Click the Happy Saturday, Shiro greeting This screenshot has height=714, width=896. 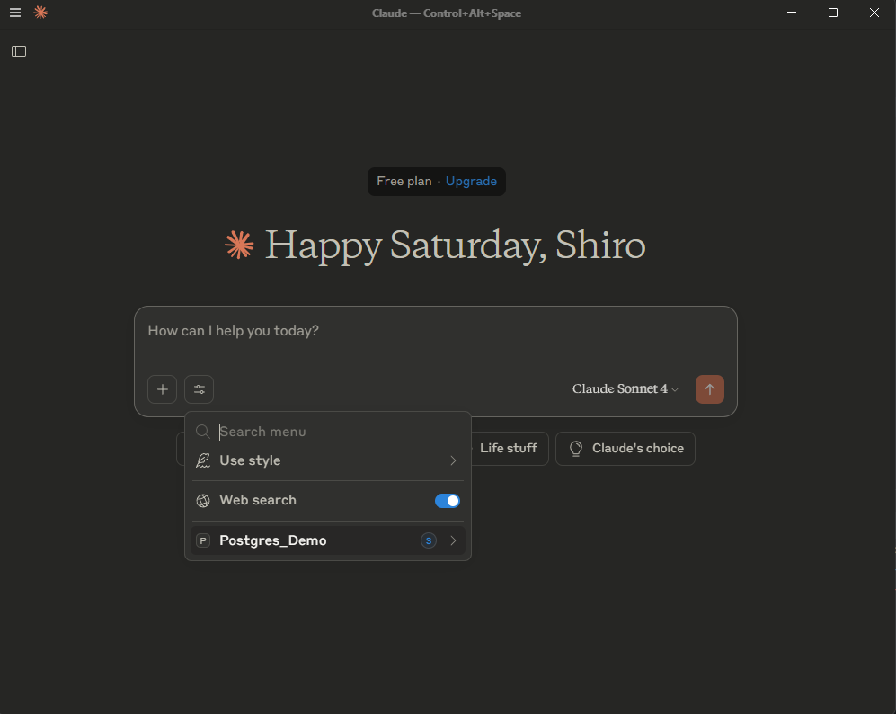pyautogui.click(x=456, y=245)
